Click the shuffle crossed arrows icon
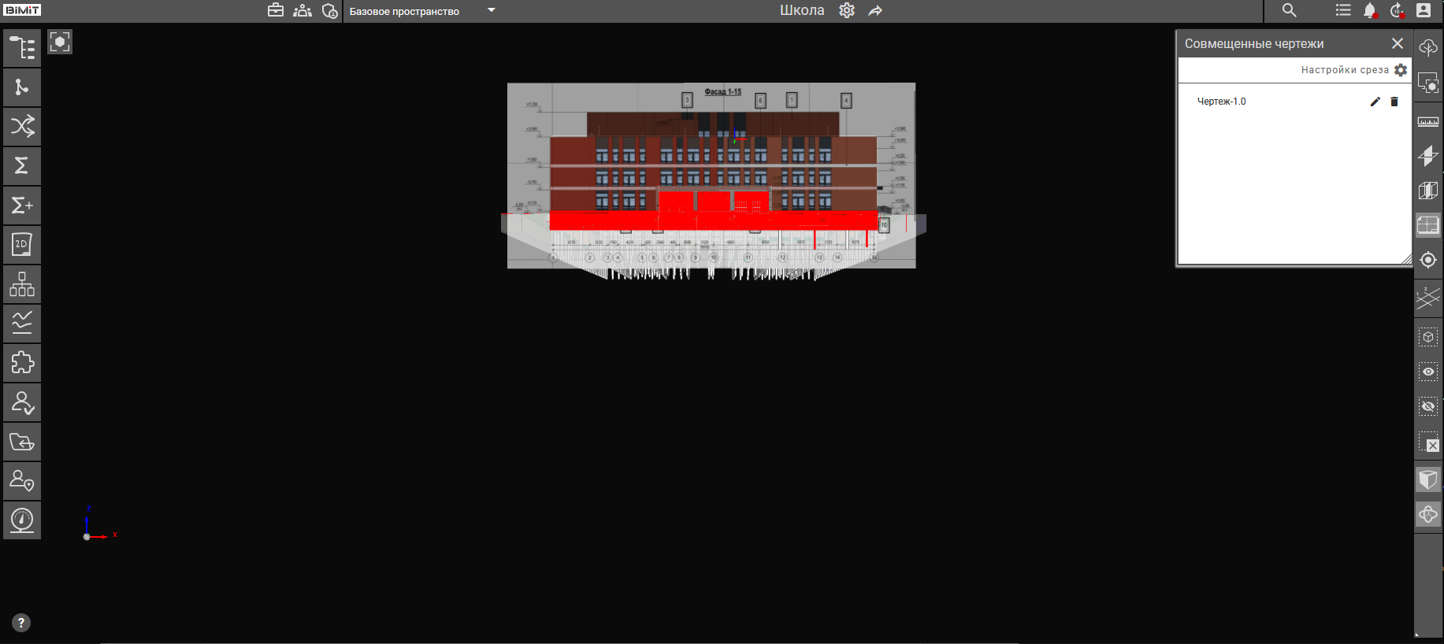Image resolution: width=1444 pixels, height=644 pixels. point(22,127)
